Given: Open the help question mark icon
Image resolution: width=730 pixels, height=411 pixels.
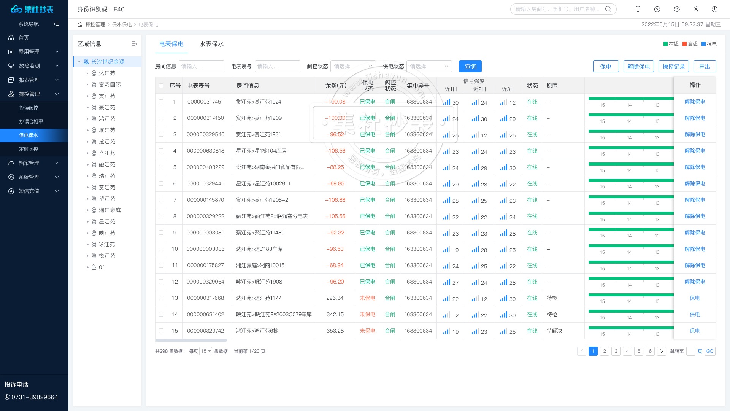Looking at the screenshot, I should 657,9.
